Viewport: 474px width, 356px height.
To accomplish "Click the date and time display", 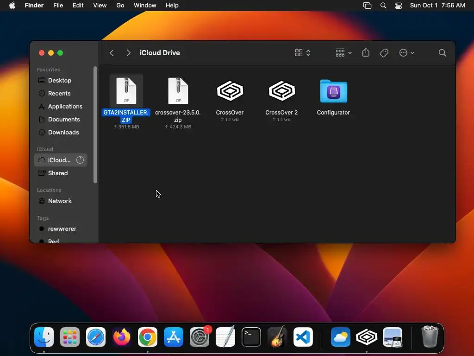I will 437,6.
